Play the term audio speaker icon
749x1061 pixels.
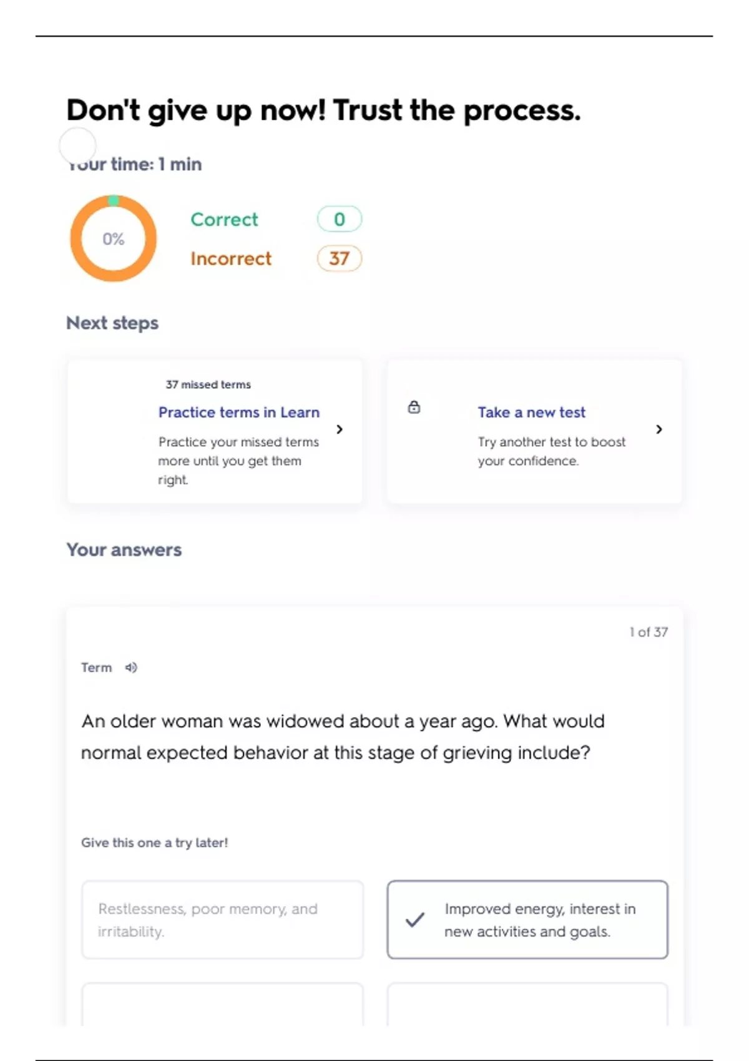click(131, 668)
